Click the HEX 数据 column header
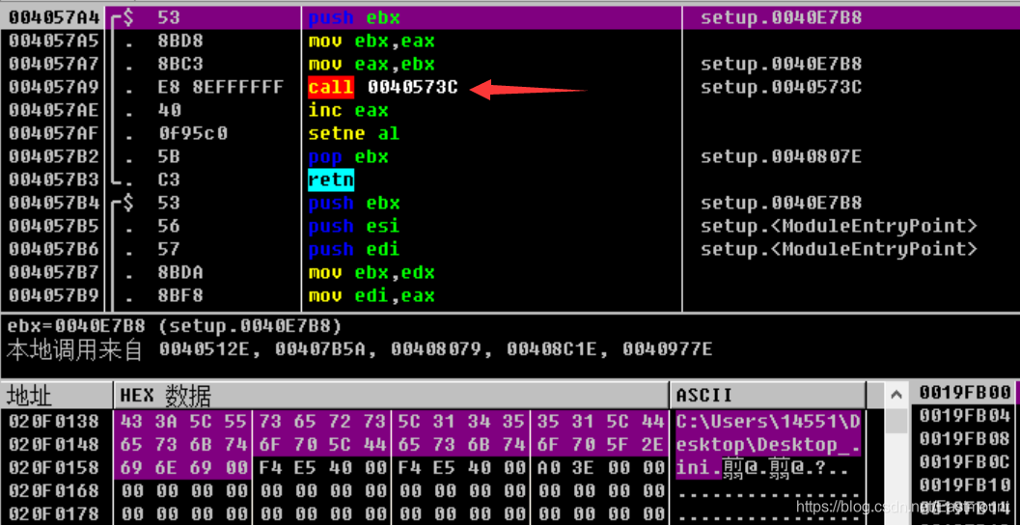 [392, 395]
